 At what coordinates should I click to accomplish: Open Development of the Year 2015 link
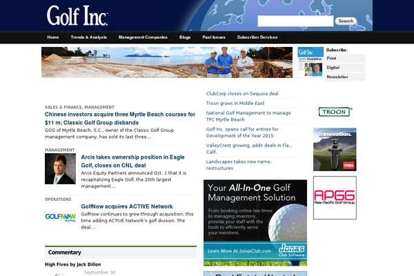tap(242, 132)
